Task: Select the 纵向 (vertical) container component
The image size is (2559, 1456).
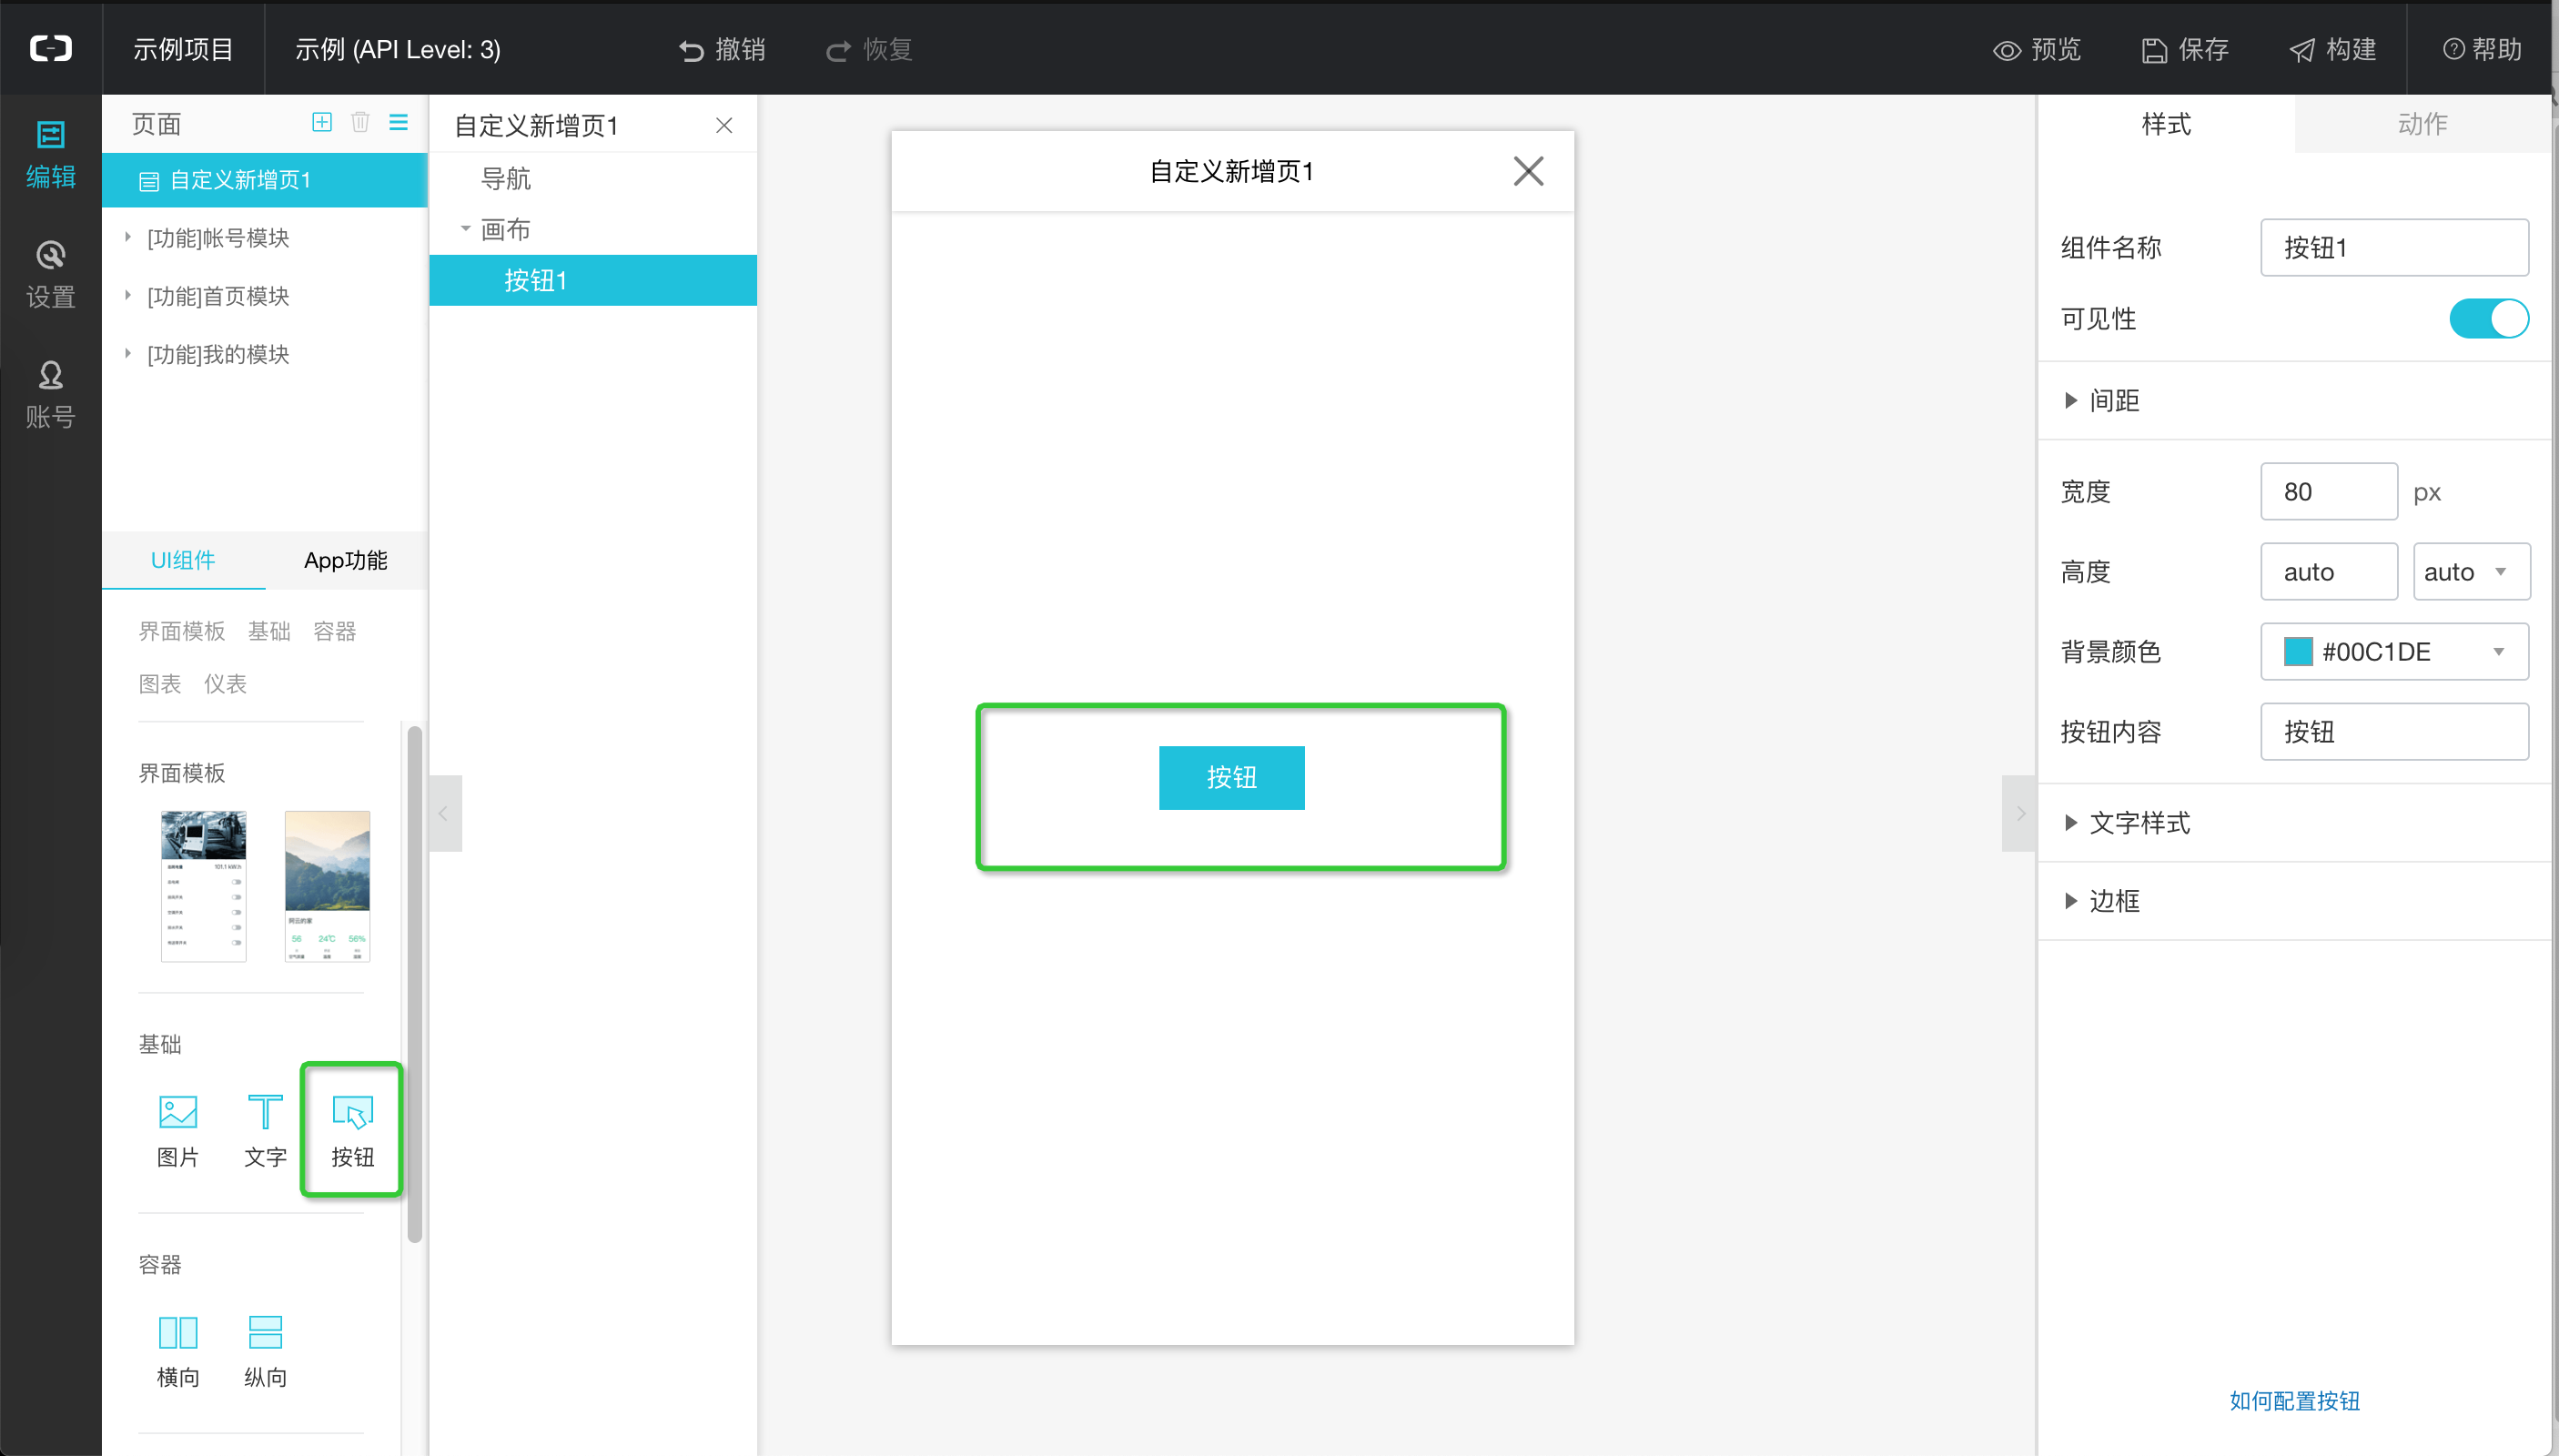Action: [x=265, y=1351]
